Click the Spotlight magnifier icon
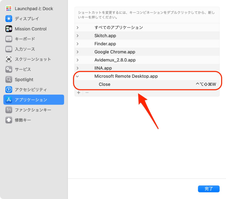The image size is (226, 199). [x=9, y=80]
